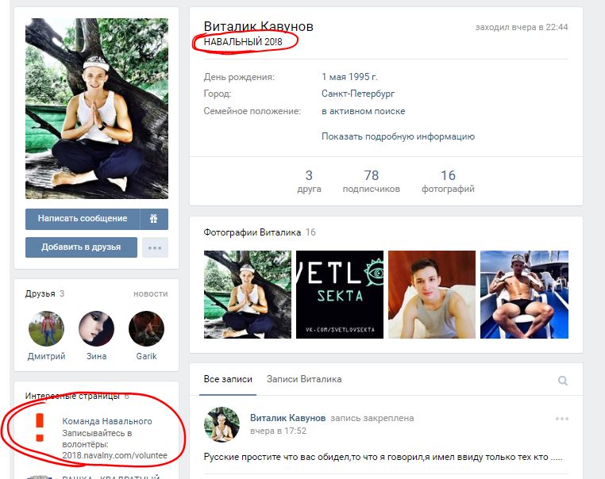The height and width of the screenshot is (479, 605).
Task: Click the 1995 г. birth year link
Action: [364, 77]
